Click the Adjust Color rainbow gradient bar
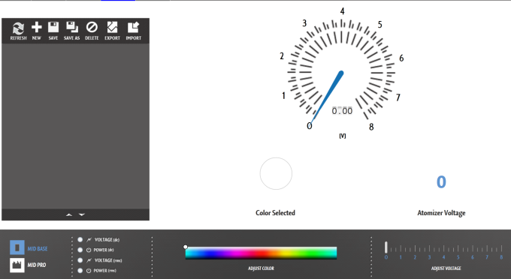The width and height of the screenshot is (511, 279). pos(261,253)
